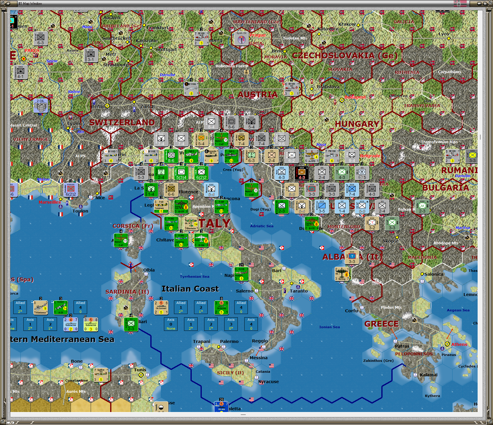Select the XV Mech 6-6 counter
The height and width of the screenshot is (425, 493).
point(171,190)
